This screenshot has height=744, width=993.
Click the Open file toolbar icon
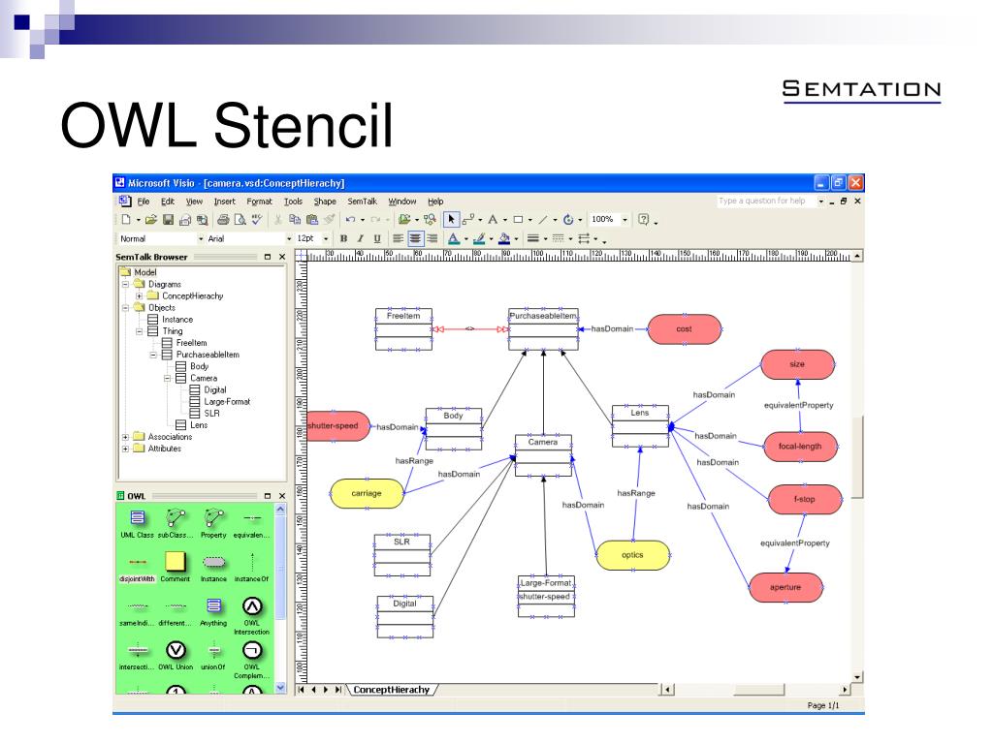150,220
